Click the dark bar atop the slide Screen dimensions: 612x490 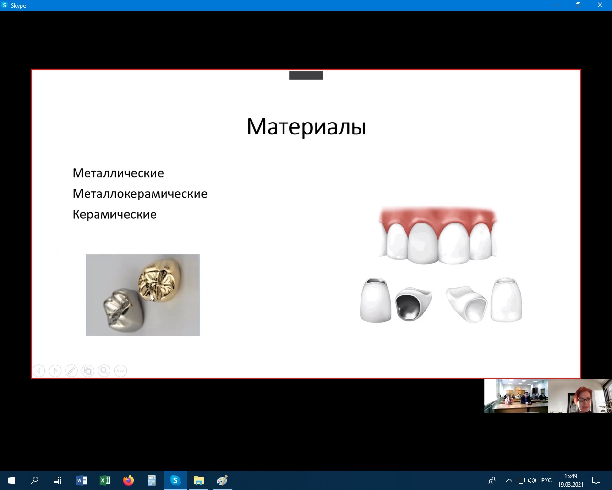point(306,76)
